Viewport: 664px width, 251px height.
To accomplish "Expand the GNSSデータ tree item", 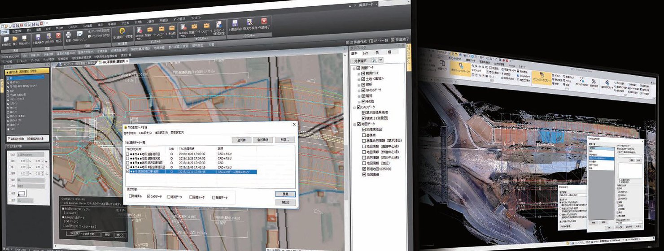I will coord(358,90).
